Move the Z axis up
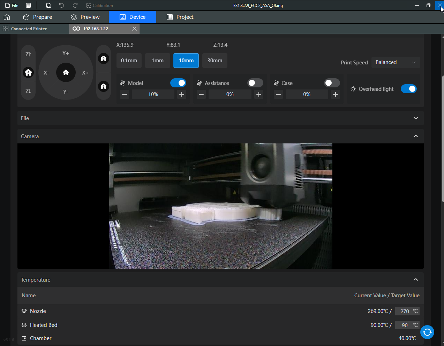444x346 pixels. pyautogui.click(x=28, y=54)
